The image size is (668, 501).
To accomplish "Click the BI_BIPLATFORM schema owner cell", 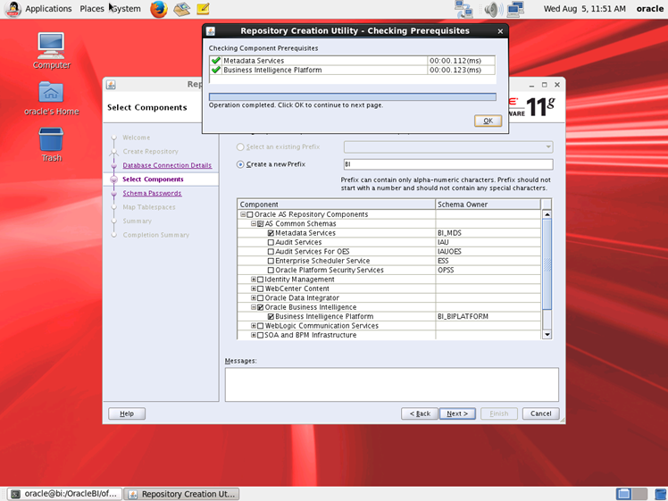I will click(x=488, y=316).
